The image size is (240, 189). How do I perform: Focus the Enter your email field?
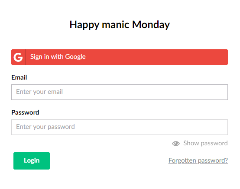click(120, 92)
